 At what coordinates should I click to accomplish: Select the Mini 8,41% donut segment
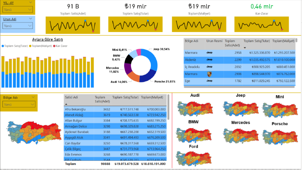point(133,54)
